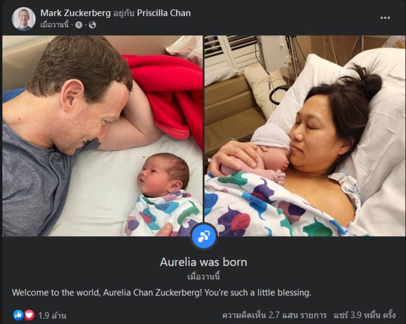This screenshot has height=324, width=406.
Task: Click the red heart Love reaction icon
Action: [x=29, y=315]
